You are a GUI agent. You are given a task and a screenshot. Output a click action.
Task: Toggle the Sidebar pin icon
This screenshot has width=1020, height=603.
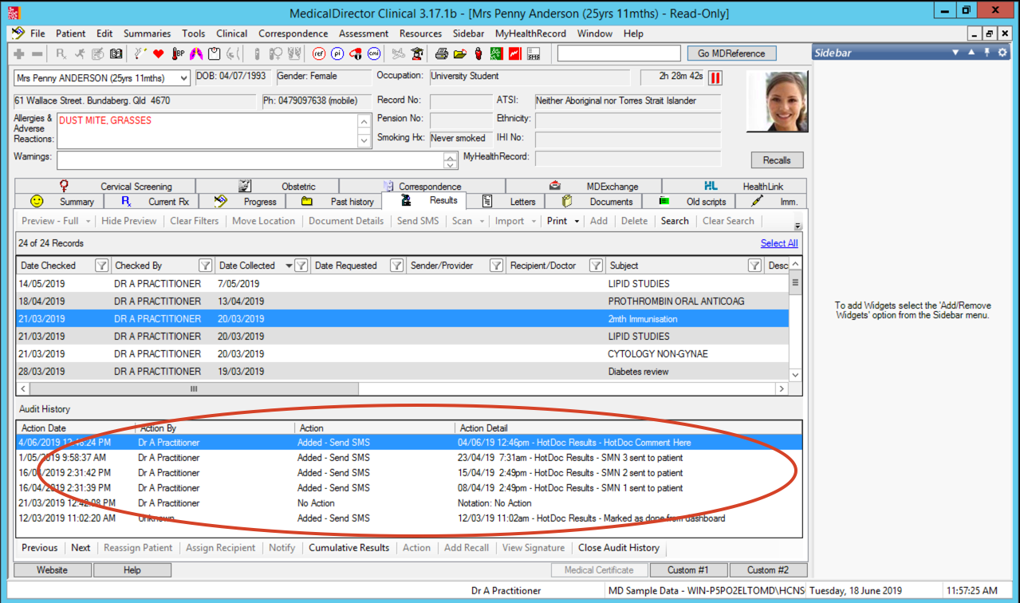(987, 53)
